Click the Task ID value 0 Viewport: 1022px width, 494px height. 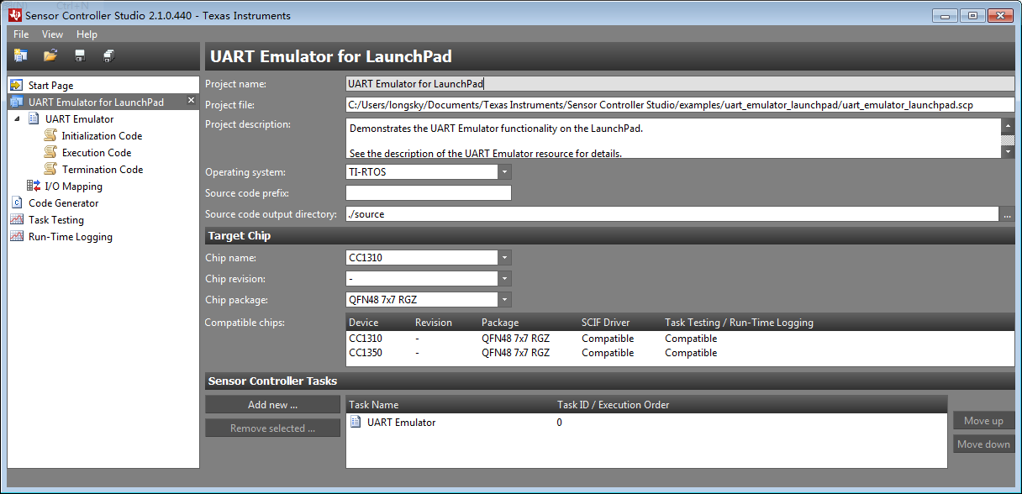pyautogui.click(x=560, y=423)
